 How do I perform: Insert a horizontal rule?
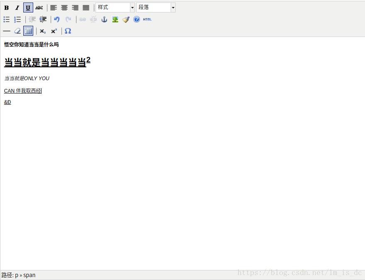tap(7, 31)
